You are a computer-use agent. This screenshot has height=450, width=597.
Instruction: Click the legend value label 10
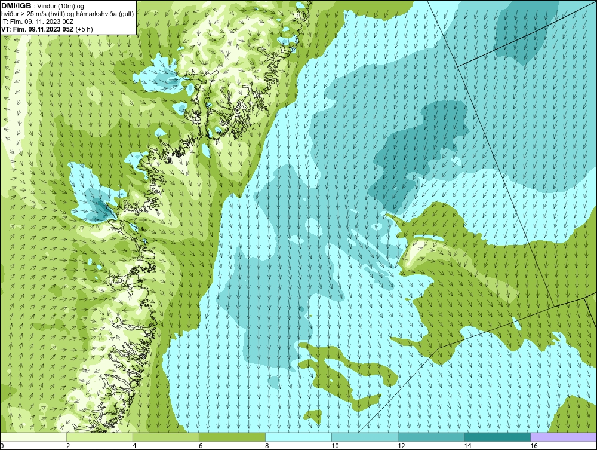tap(335, 446)
